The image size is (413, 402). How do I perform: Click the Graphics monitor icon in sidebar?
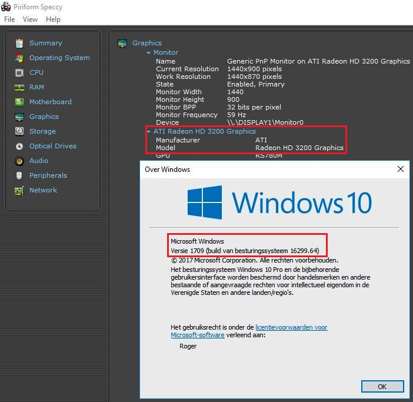coord(19,117)
